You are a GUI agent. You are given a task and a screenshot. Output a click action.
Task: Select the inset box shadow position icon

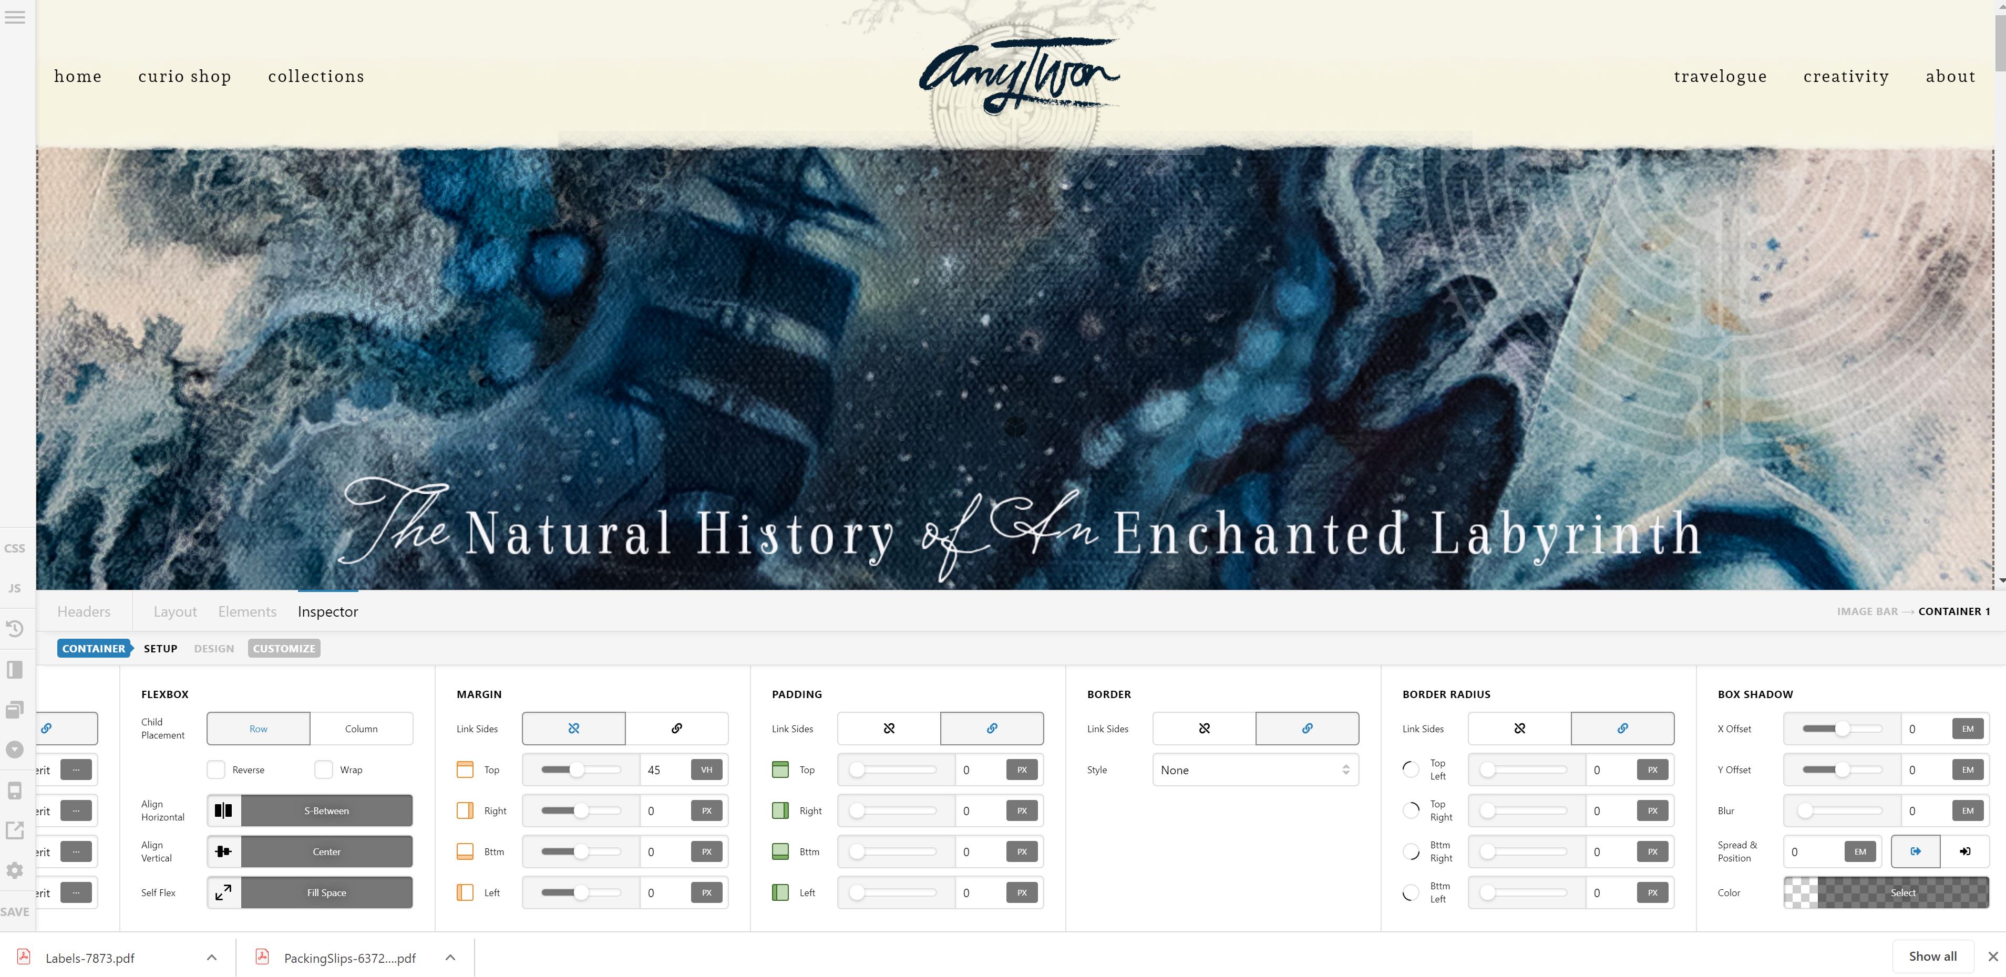click(x=1964, y=851)
